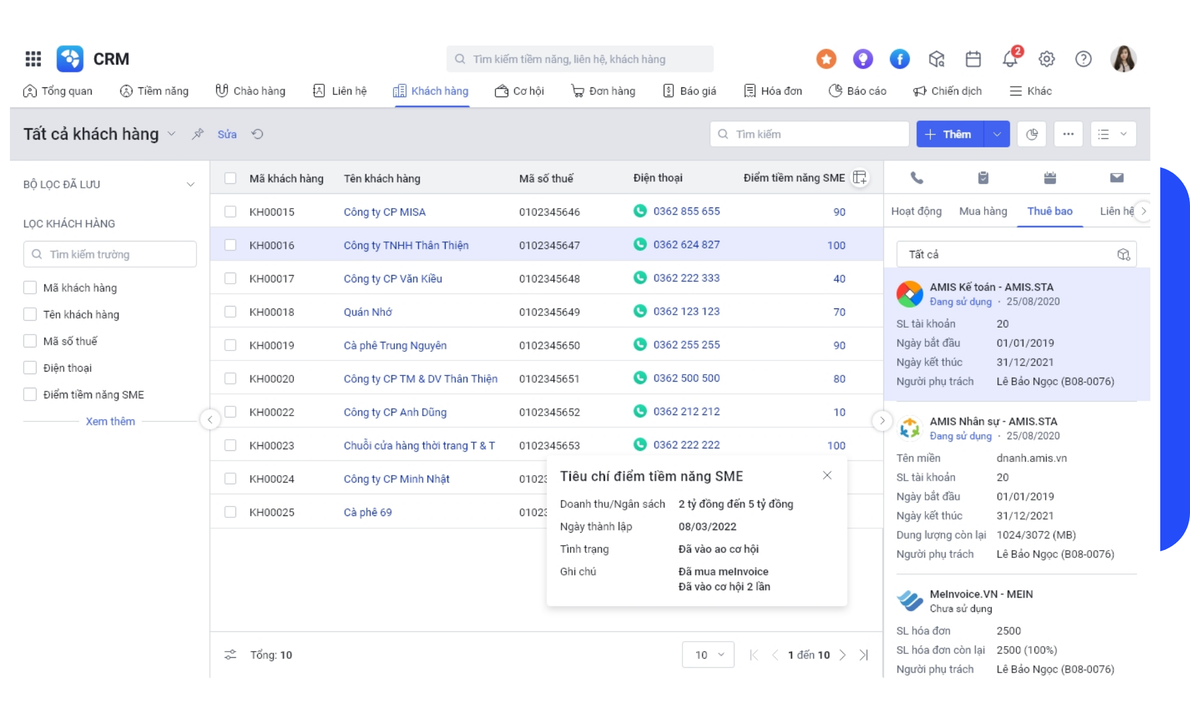The width and height of the screenshot is (1190, 716).
Task: Open the calendar icon in header
Action: coord(973,59)
